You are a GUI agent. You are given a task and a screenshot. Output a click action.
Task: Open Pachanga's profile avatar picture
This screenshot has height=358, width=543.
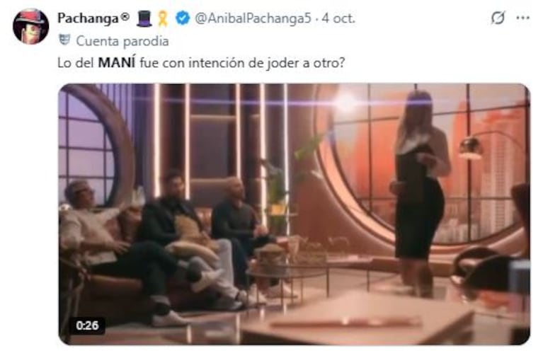point(30,26)
